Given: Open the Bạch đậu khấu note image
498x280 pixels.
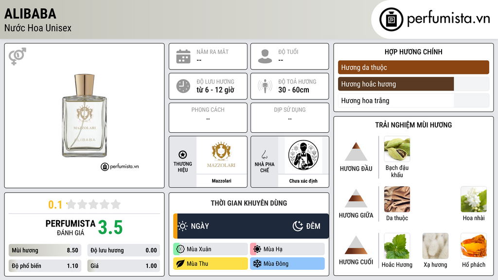Looking at the screenshot, I should pos(397,149).
